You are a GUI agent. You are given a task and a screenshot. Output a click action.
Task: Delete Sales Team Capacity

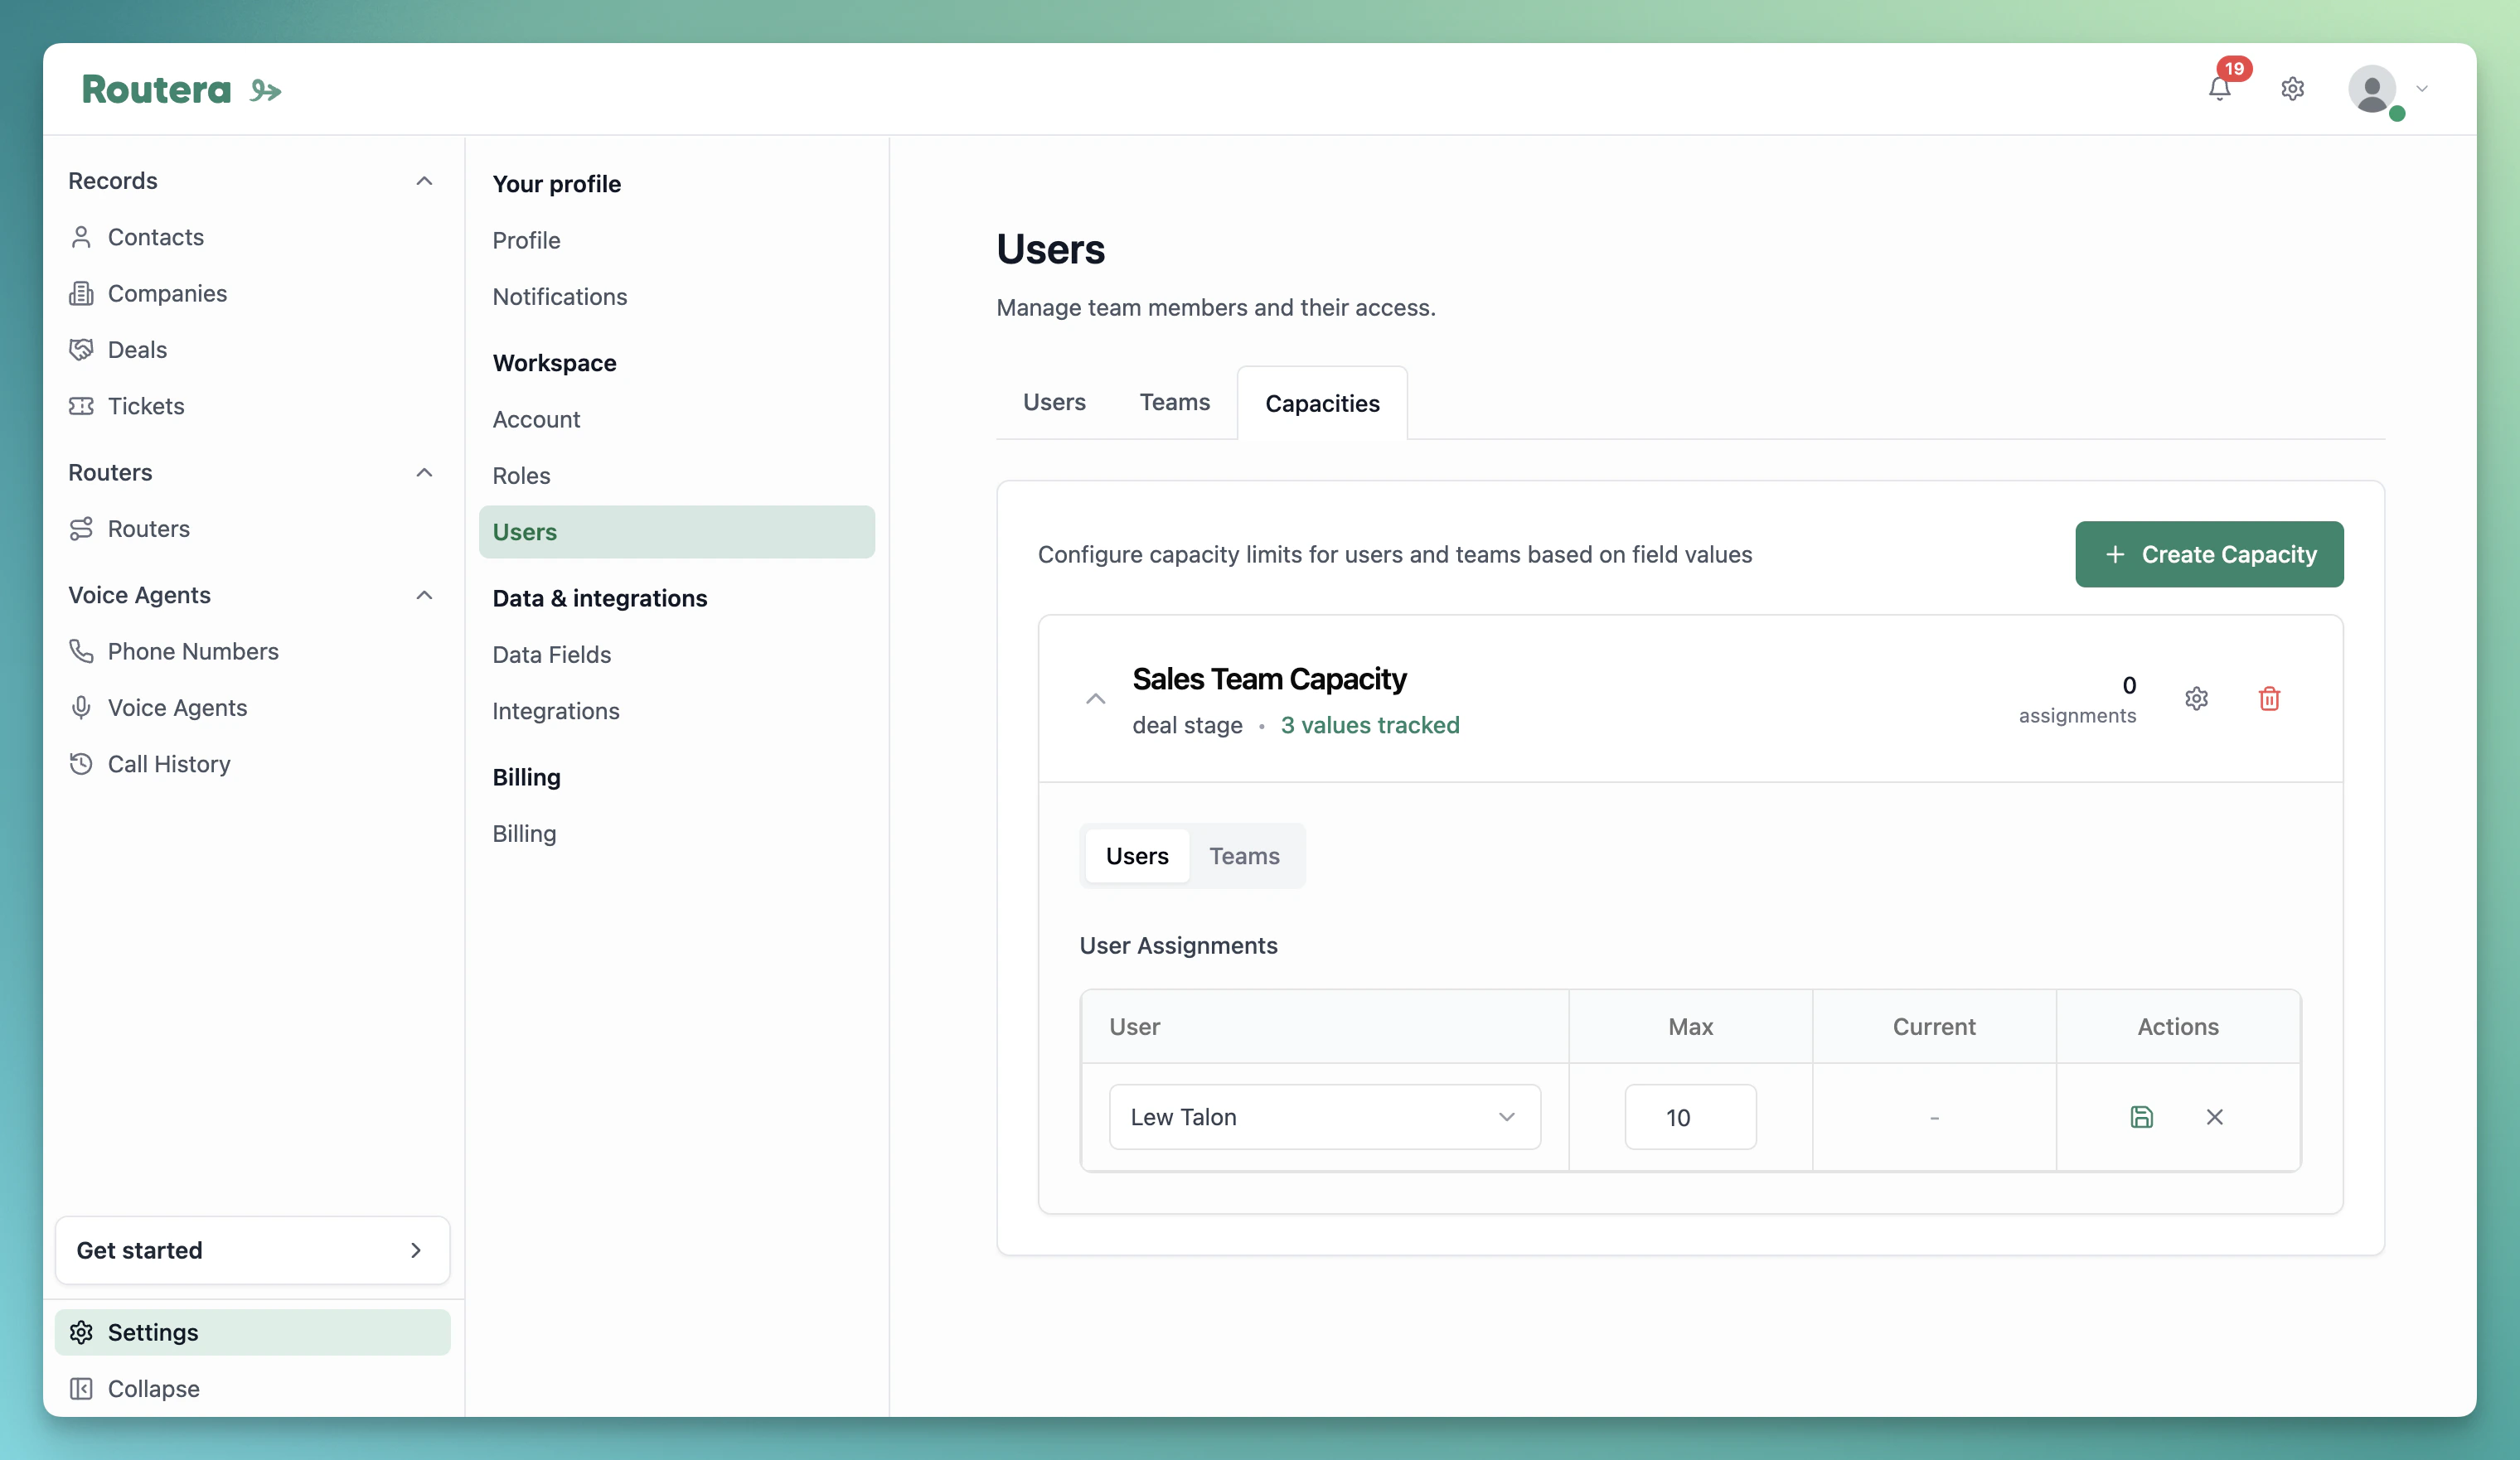coord(2269,699)
